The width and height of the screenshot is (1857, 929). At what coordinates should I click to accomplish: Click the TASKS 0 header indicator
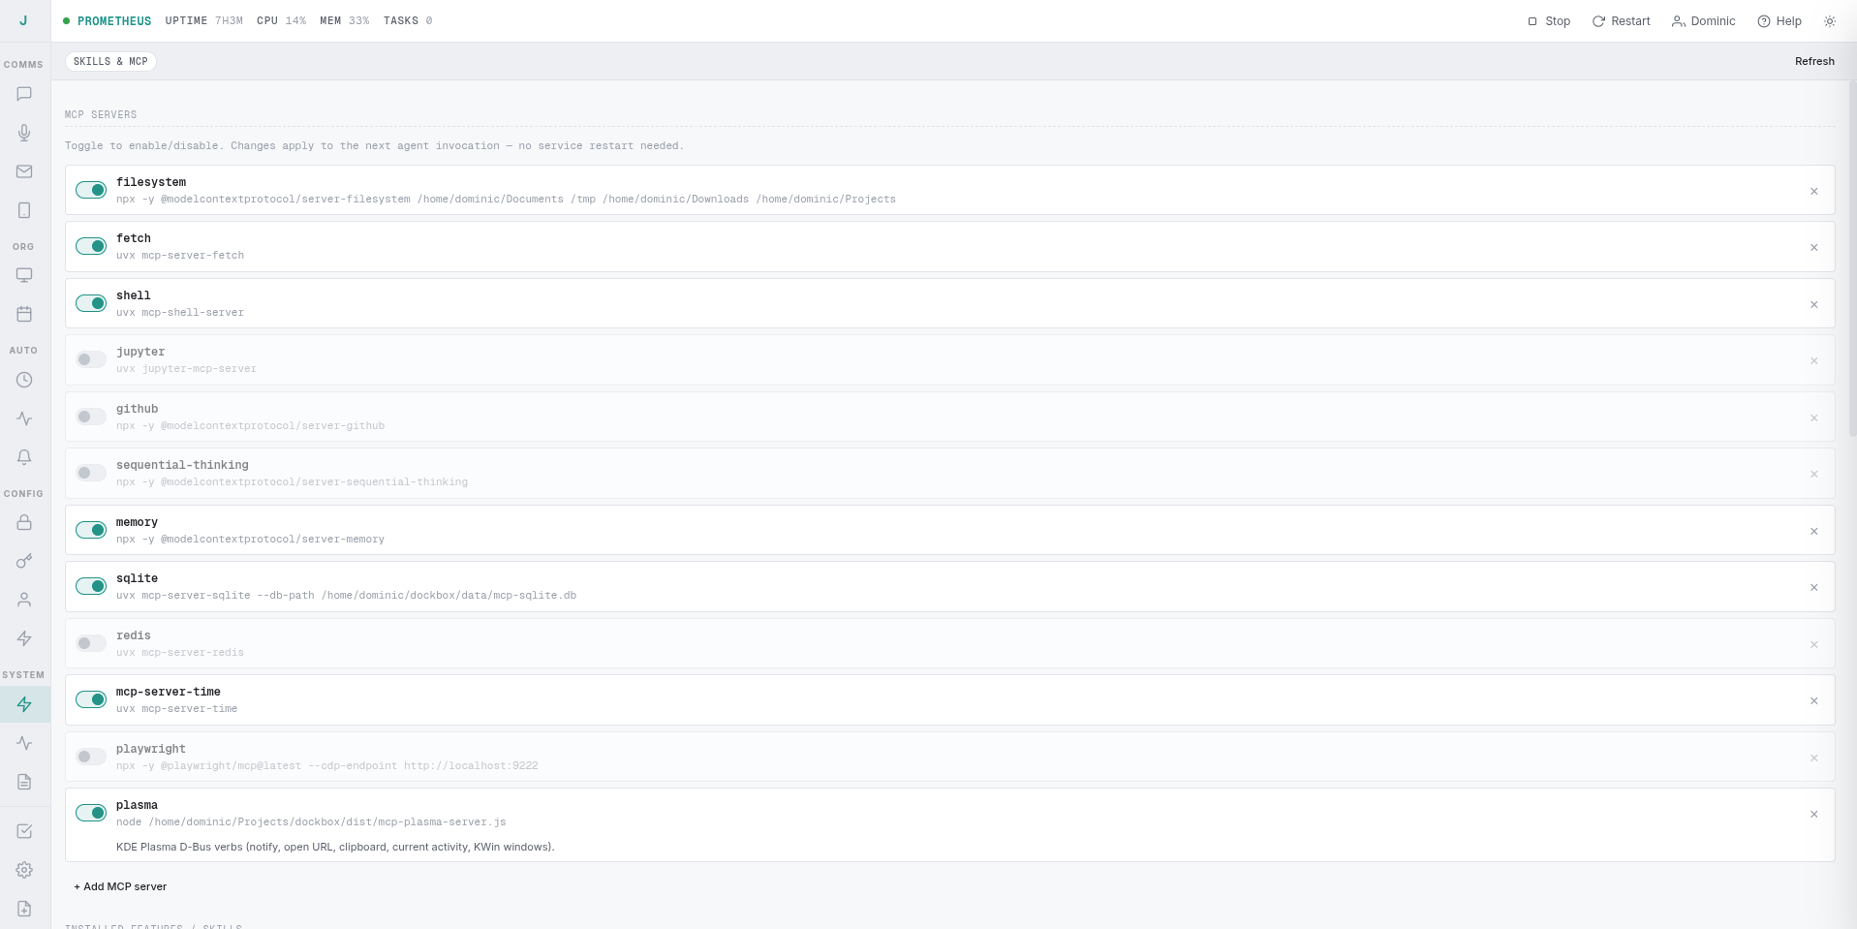pos(408,21)
